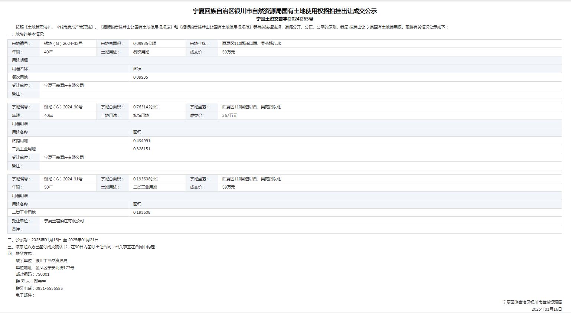The width and height of the screenshot is (571, 314).
Task: Click 用途明细 header of parcel 2024-30号
Action: click(x=20, y=124)
